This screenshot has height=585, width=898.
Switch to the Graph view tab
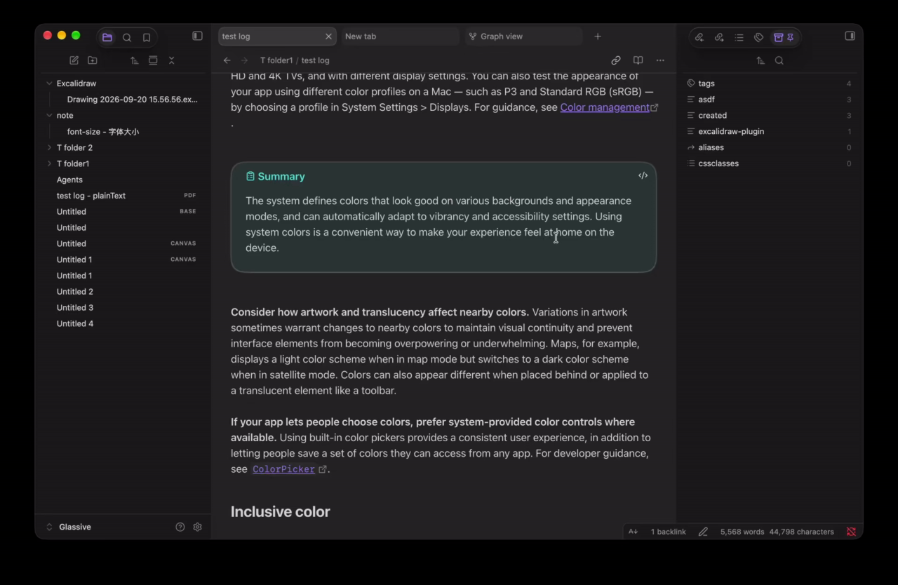pos(523,36)
